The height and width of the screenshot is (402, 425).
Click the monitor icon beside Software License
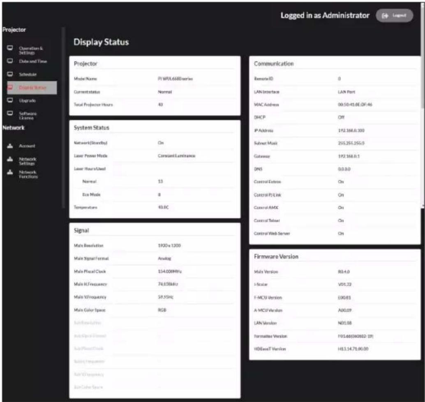10,113
